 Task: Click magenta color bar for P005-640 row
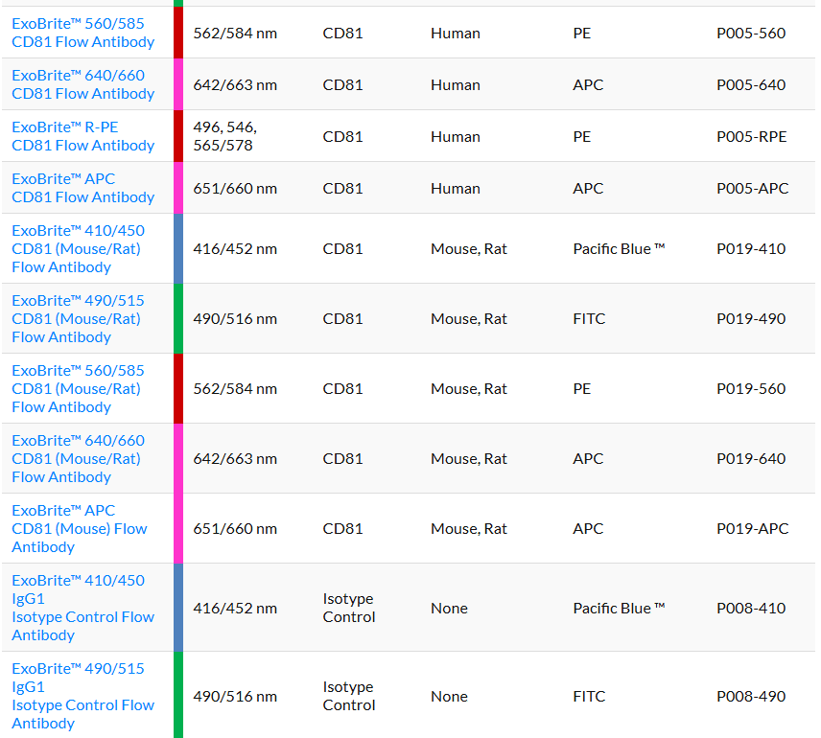click(x=178, y=84)
